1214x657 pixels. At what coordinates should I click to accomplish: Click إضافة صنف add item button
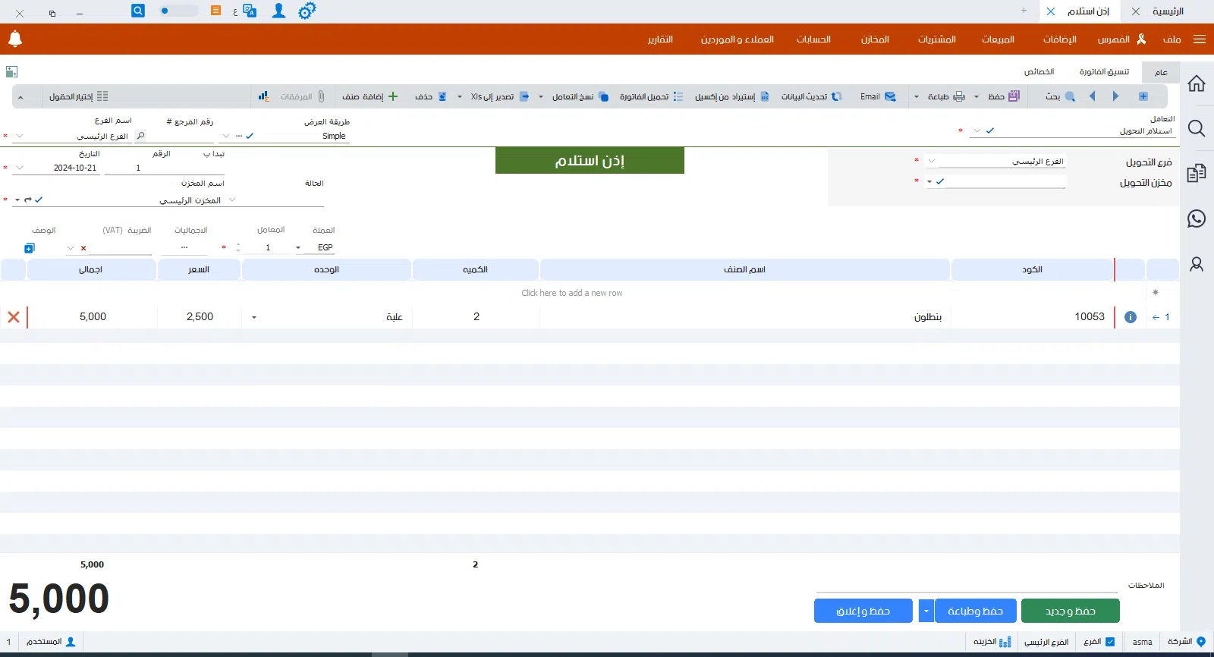click(x=370, y=96)
